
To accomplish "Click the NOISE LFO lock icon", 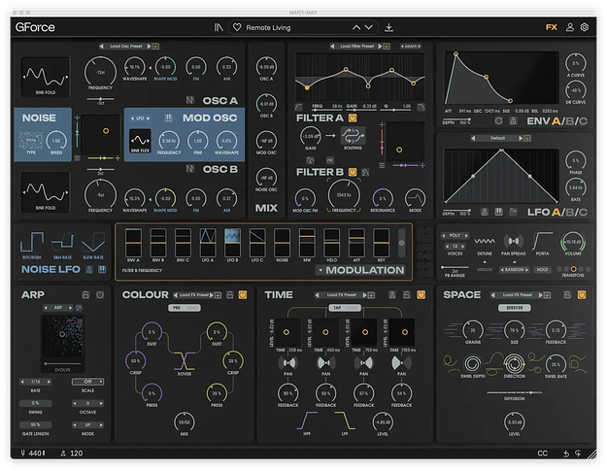I will pyautogui.click(x=89, y=270).
